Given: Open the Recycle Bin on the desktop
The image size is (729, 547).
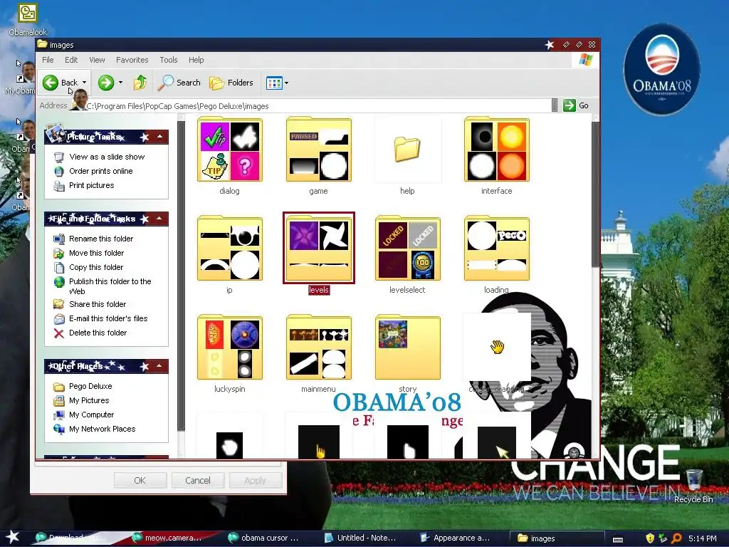Looking at the screenshot, I should 693,486.
